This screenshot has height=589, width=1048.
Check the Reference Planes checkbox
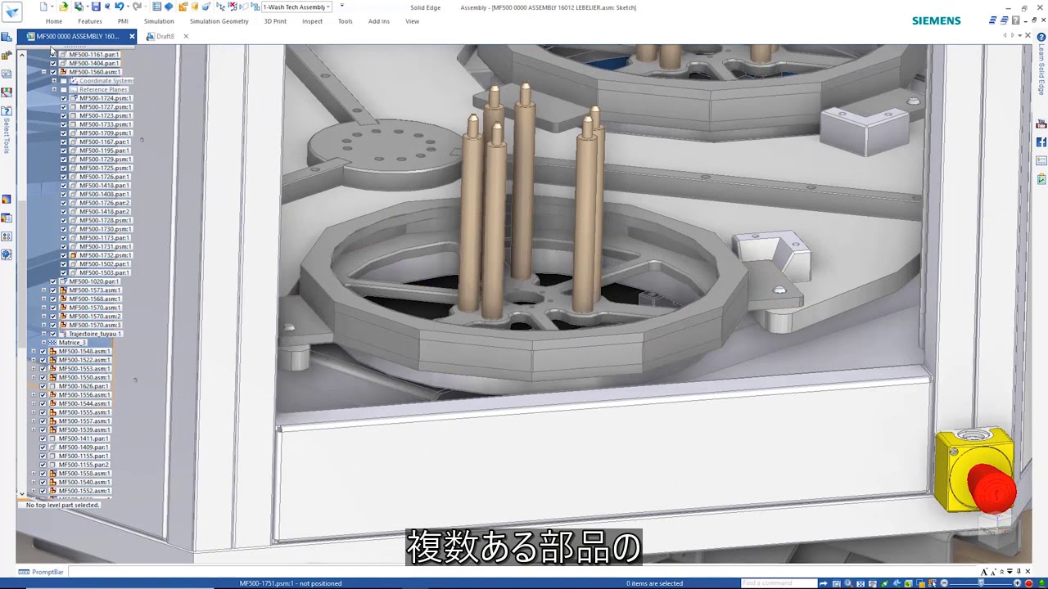pyautogui.click(x=64, y=89)
